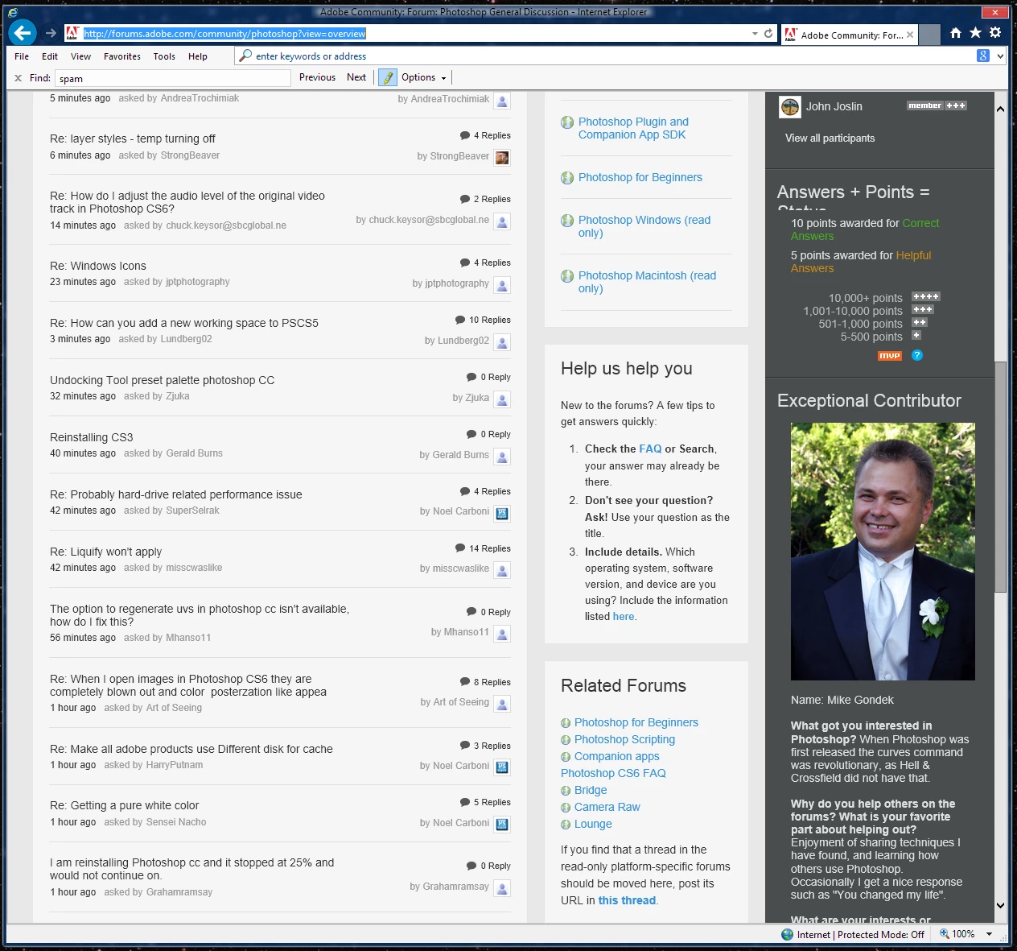Click the browser Back arrow button

pyautogui.click(x=23, y=33)
